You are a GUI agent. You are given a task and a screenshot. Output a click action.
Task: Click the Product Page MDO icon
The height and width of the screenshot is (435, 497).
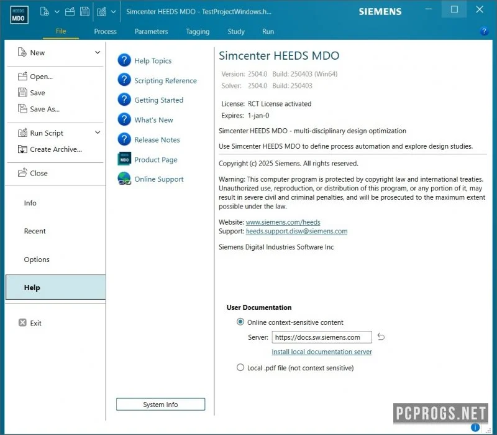(x=124, y=159)
